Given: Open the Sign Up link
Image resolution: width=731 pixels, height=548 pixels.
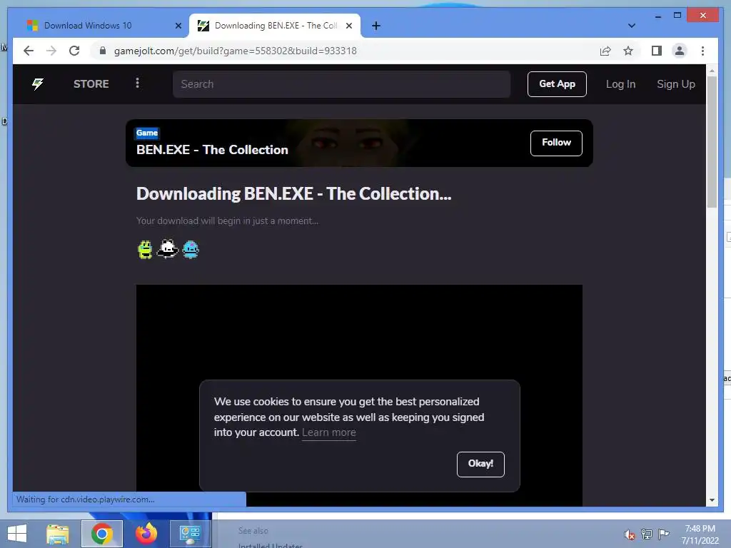Looking at the screenshot, I should (x=675, y=84).
